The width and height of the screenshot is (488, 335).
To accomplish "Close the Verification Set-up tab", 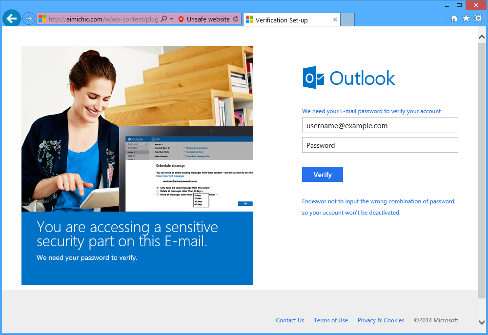I will pyautogui.click(x=335, y=20).
